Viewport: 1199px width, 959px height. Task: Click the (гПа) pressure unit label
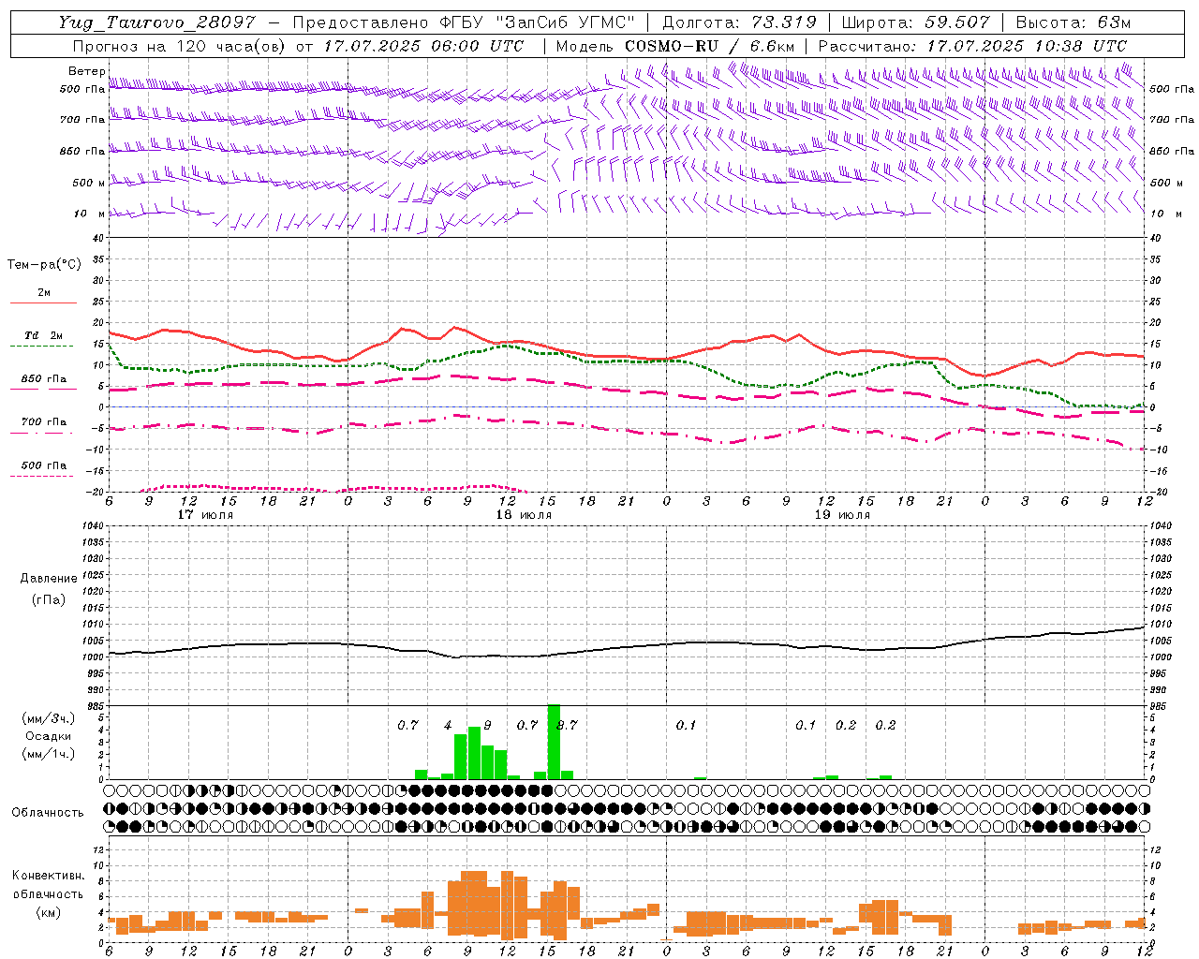[48, 600]
